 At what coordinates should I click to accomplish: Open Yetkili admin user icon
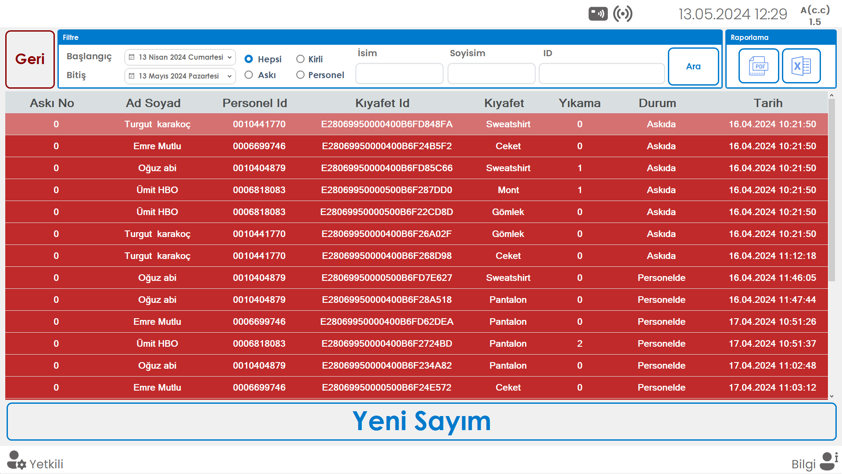17,461
